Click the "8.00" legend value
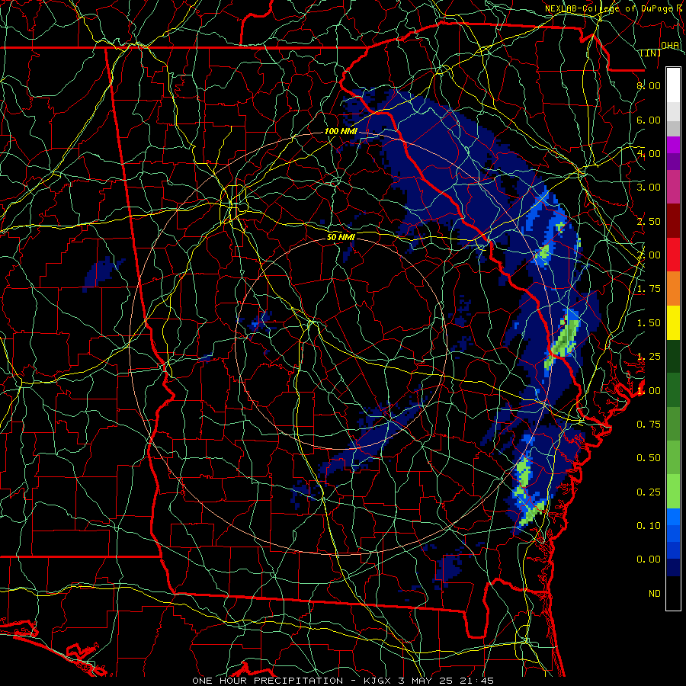The width and height of the screenshot is (686, 686). [649, 85]
